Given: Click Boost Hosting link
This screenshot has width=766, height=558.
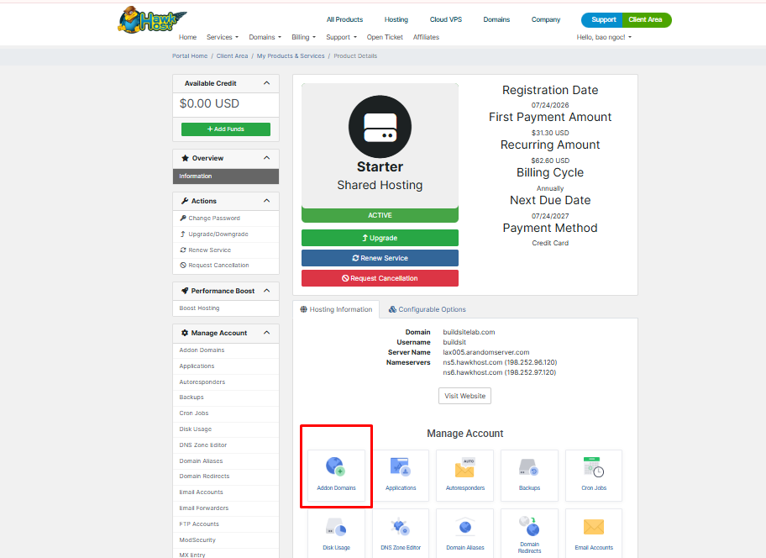Looking at the screenshot, I should (x=226, y=308).
